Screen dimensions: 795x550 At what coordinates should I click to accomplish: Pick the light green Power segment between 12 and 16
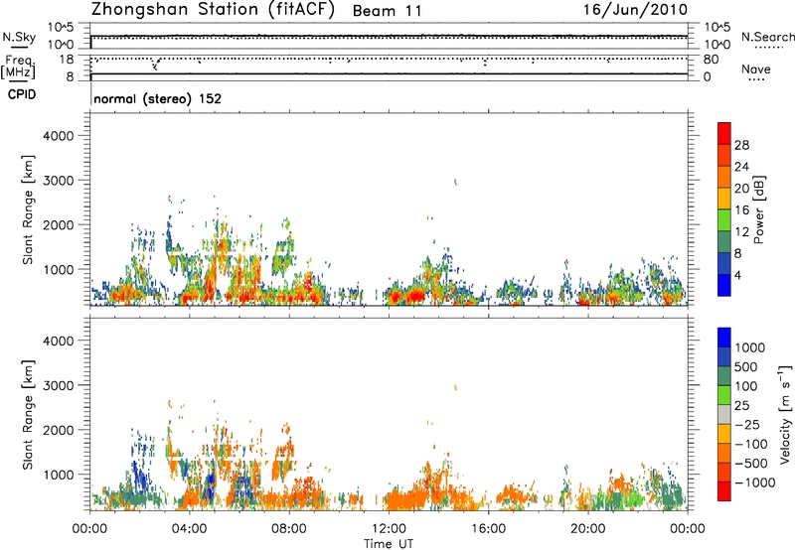[x=724, y=219]
